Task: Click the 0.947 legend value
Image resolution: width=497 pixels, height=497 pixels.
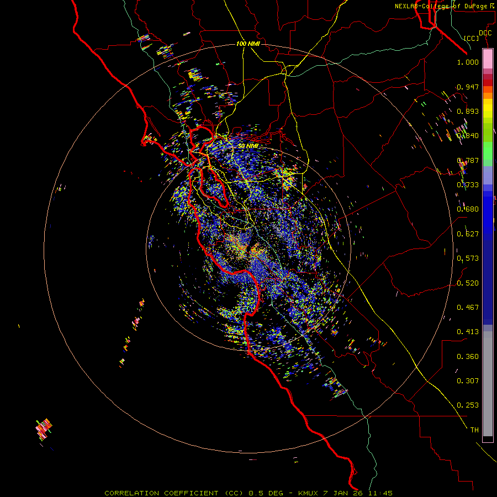Action: tap(468, 87)
